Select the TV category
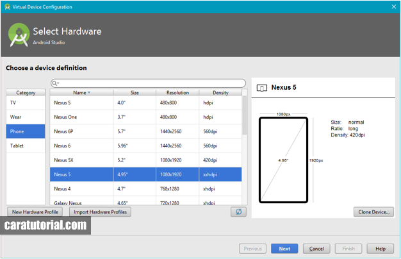This screenshot has width=401, height=259. tap(26, 103)
